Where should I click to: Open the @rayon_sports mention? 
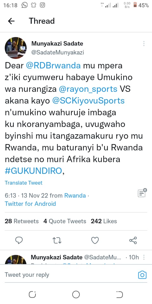pyautogui.click(x=88, y=89)
